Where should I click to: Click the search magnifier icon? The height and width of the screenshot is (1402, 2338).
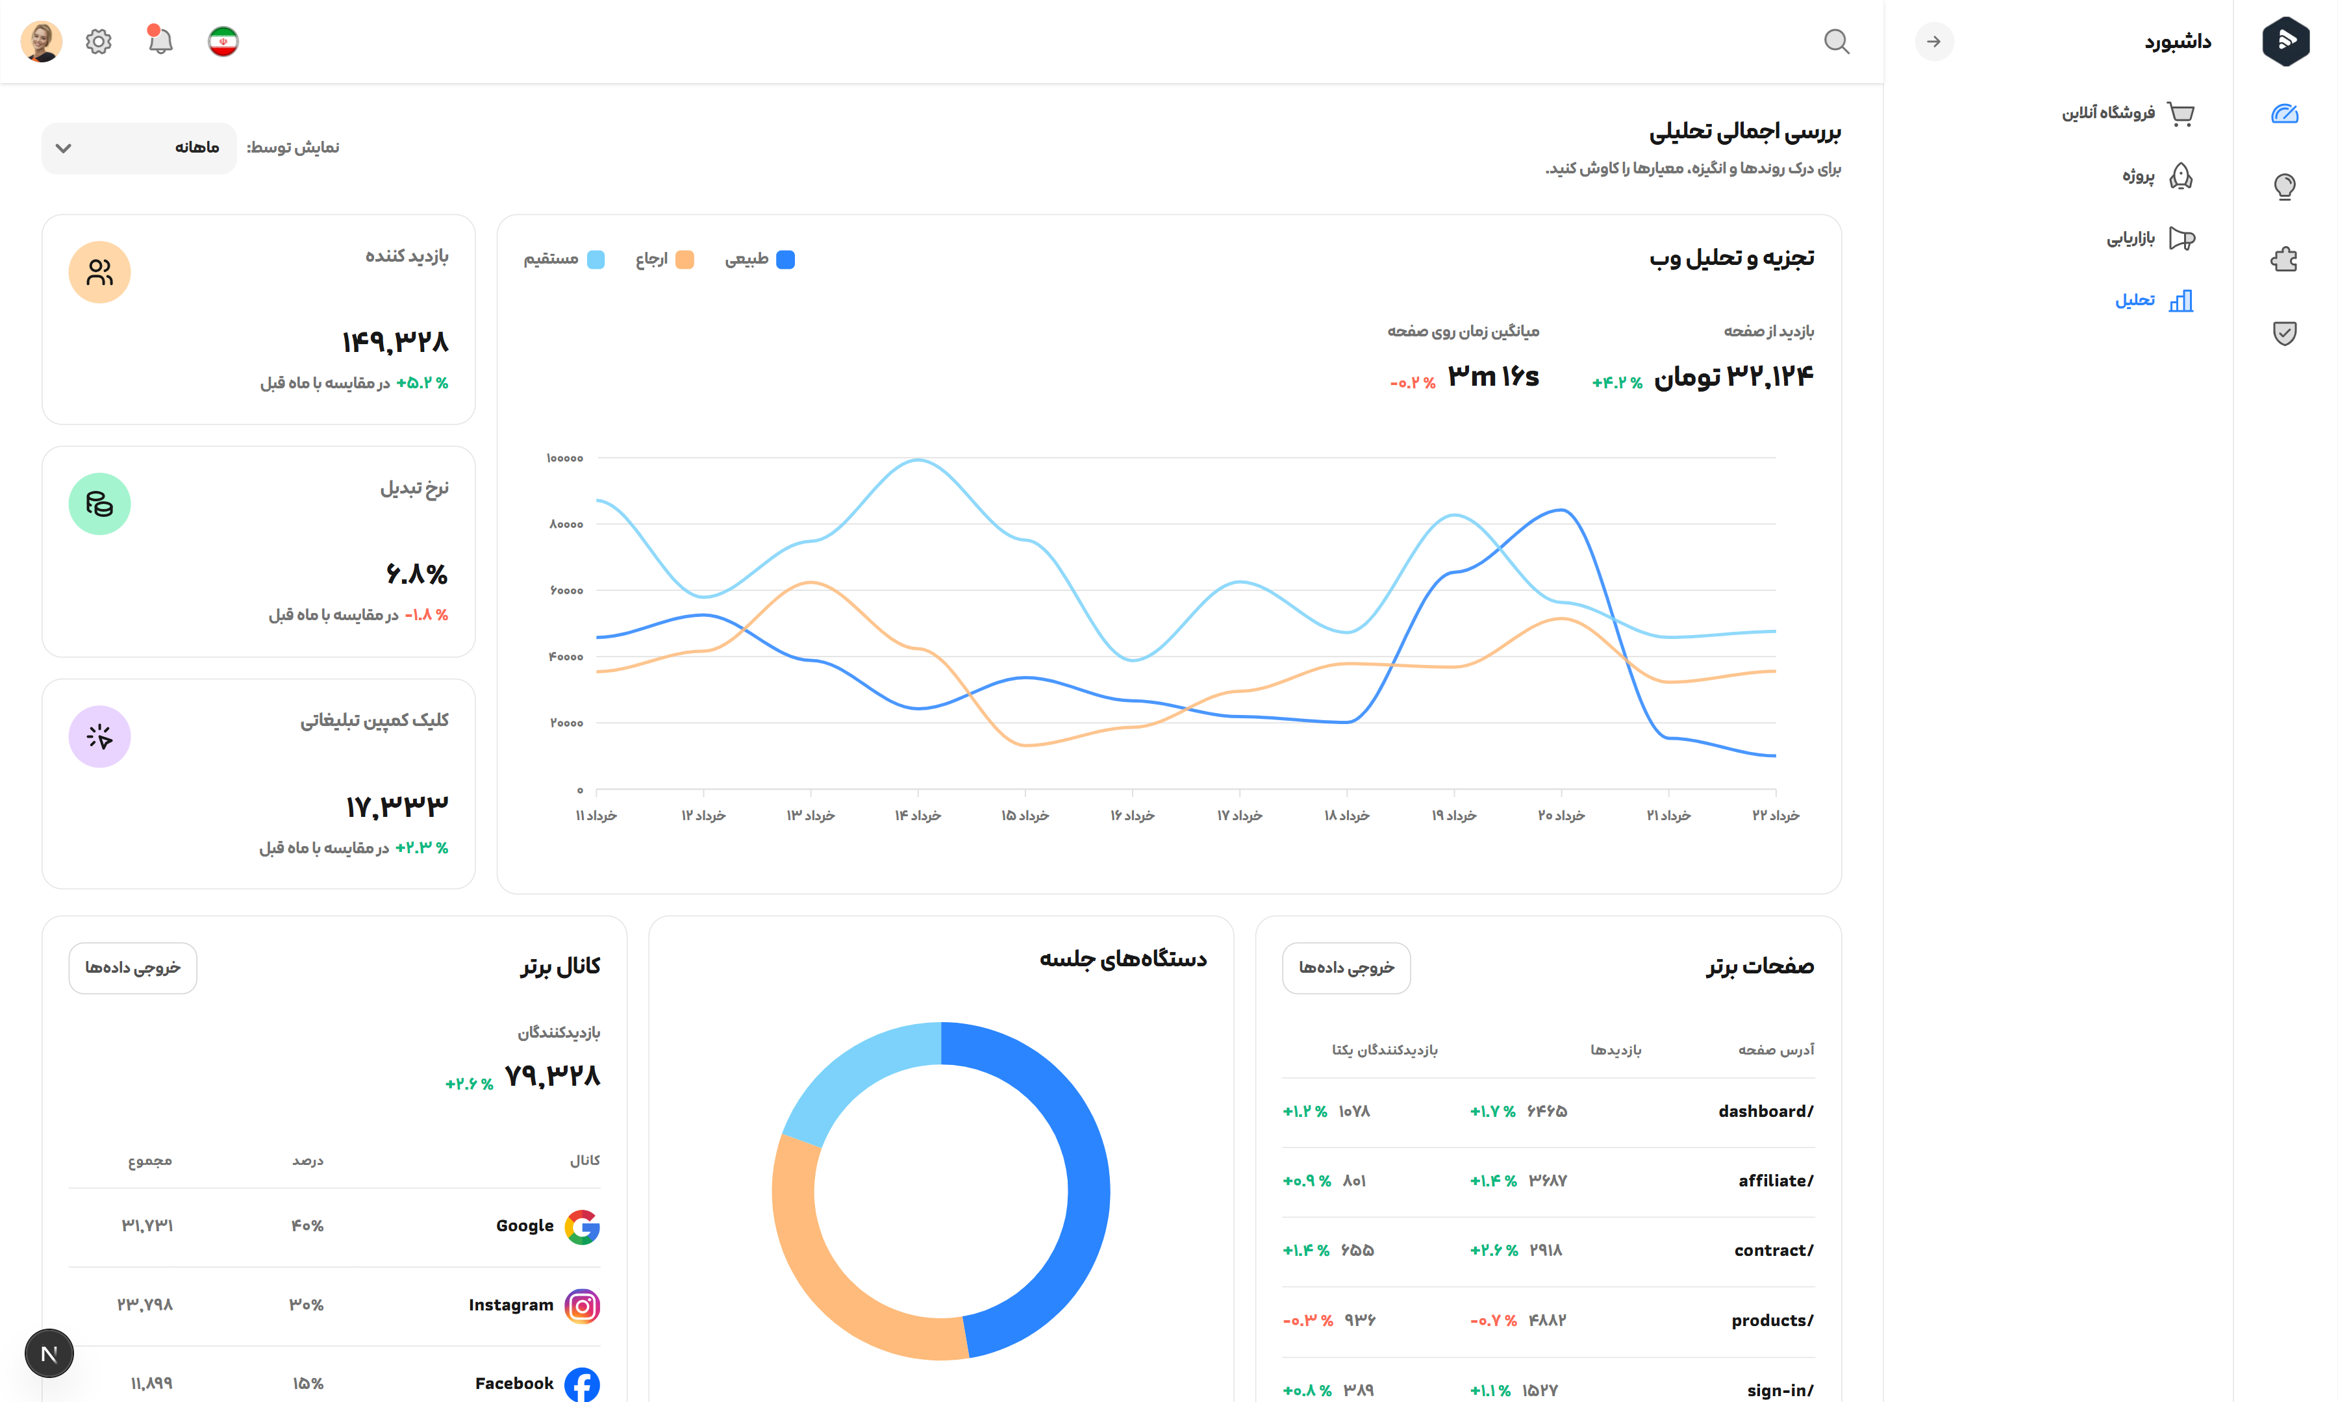point(1835,42)
